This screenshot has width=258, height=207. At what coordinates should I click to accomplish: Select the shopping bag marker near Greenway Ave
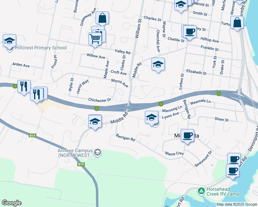102,18
